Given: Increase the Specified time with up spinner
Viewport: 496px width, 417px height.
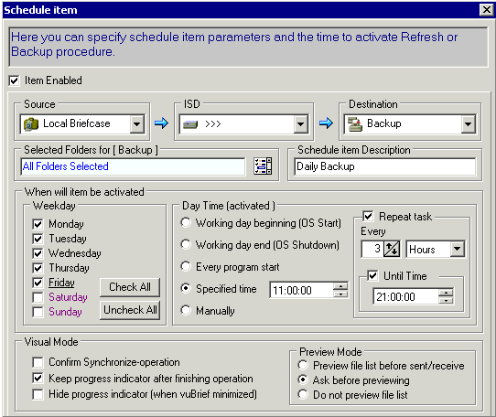Looking at the screenshot, I should click(x=340, y=286).
